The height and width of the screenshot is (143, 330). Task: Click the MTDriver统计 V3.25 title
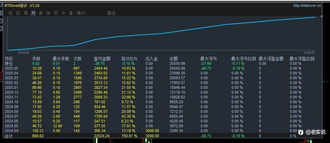22,6
